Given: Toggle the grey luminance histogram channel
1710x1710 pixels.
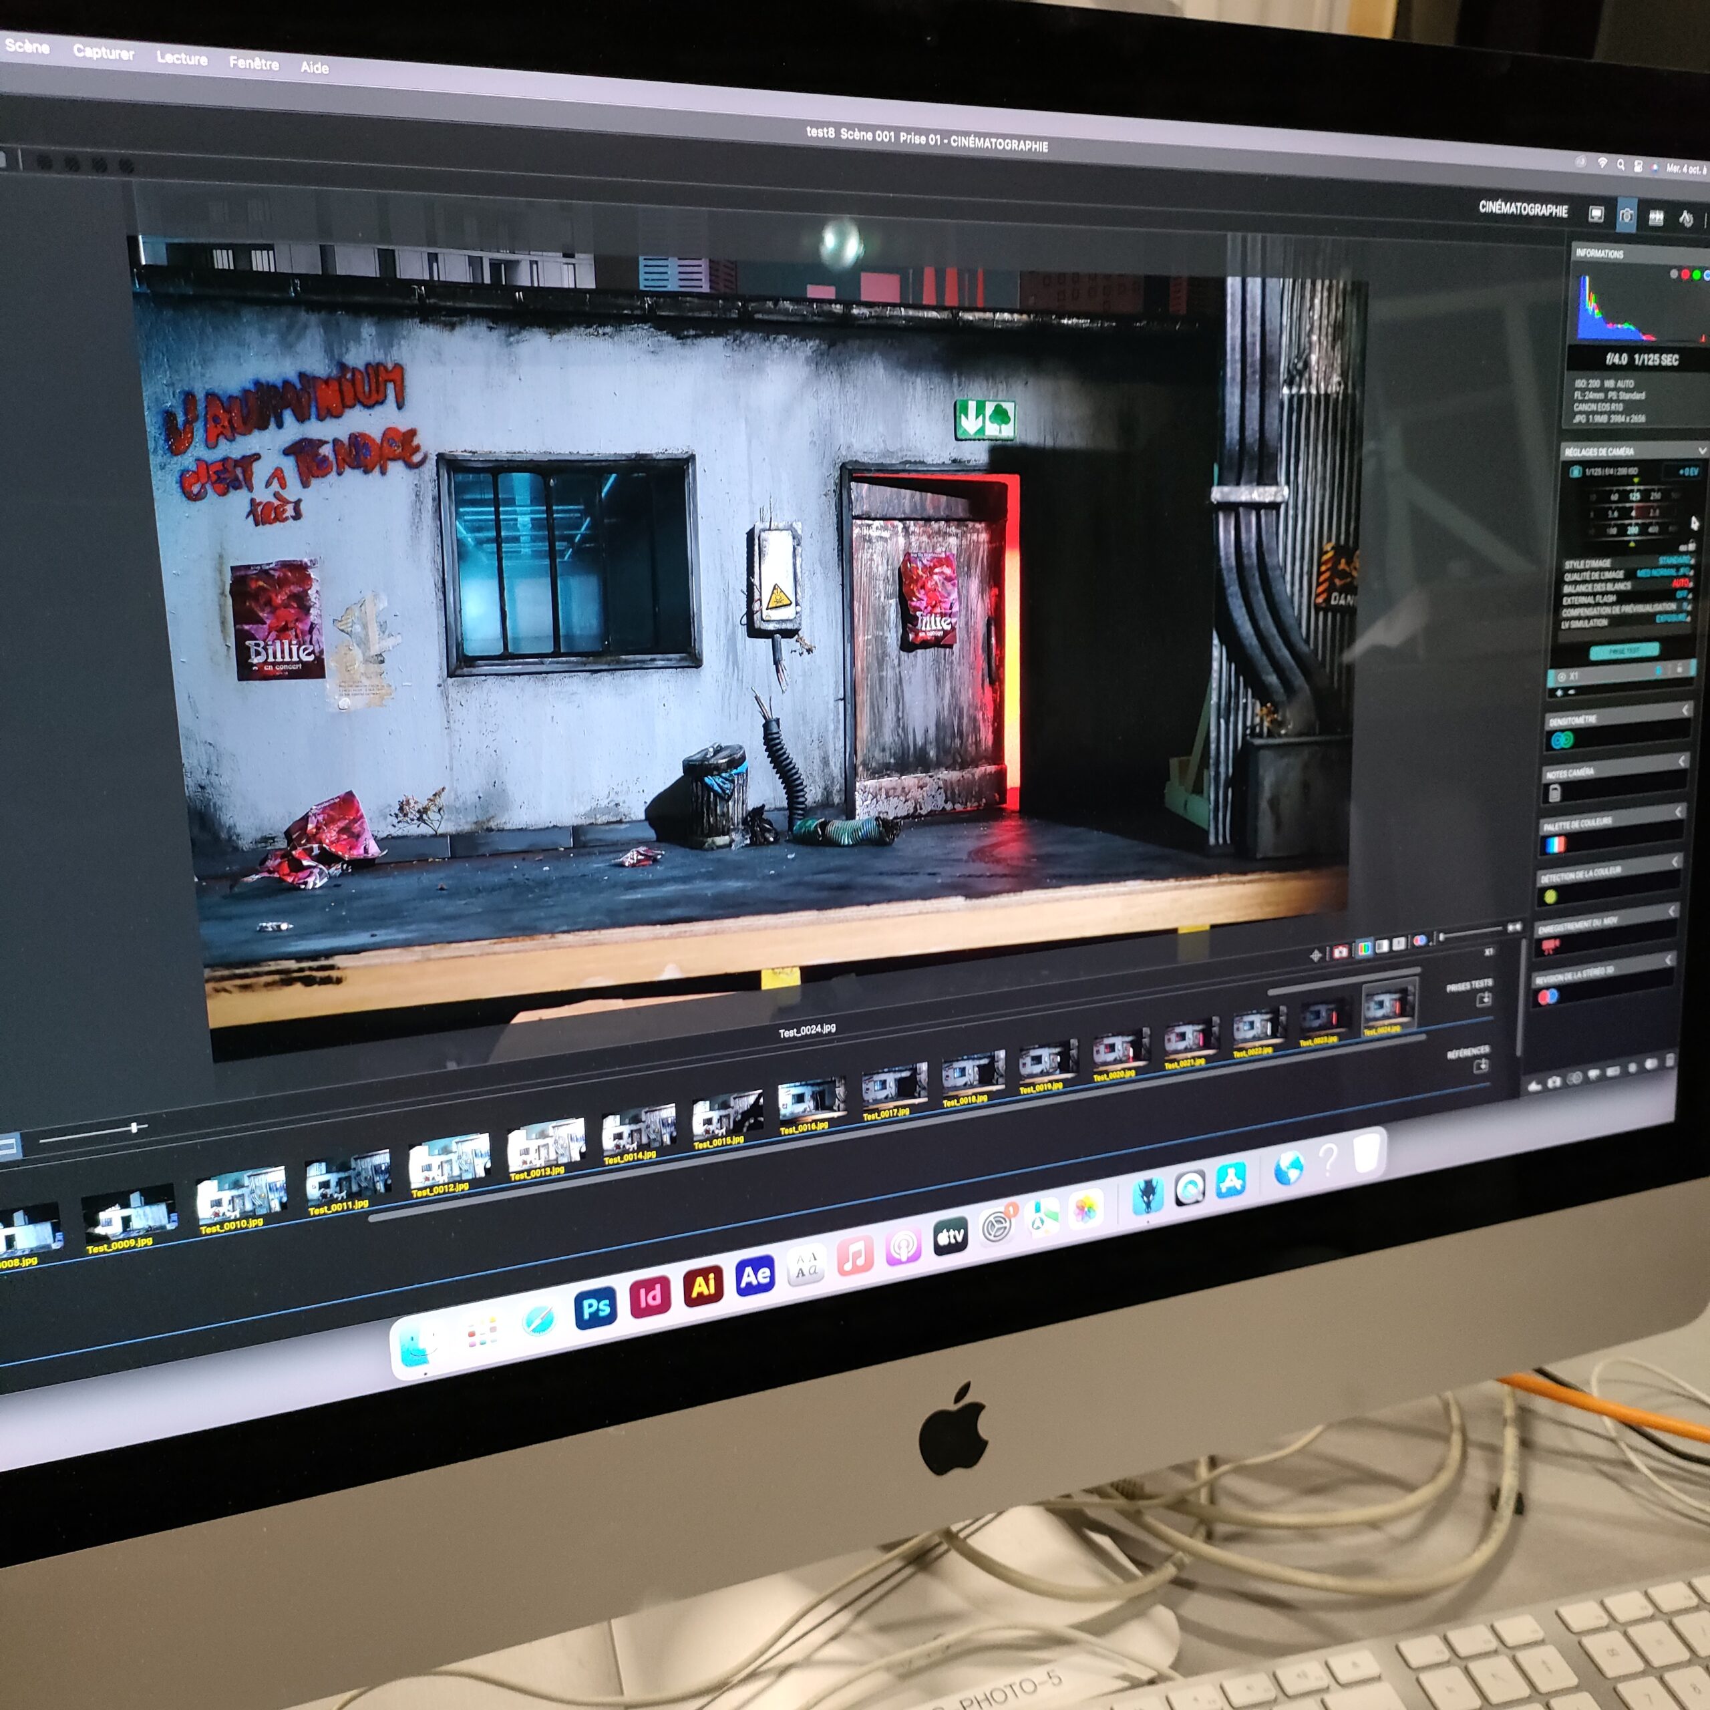Looking at the screenshot, I should point(1674,273).
